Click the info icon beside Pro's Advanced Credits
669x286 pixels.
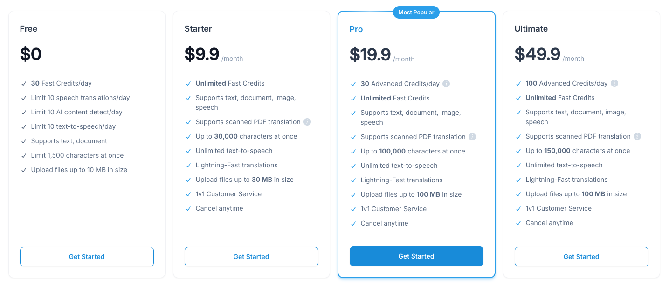[x=446, y=84]
